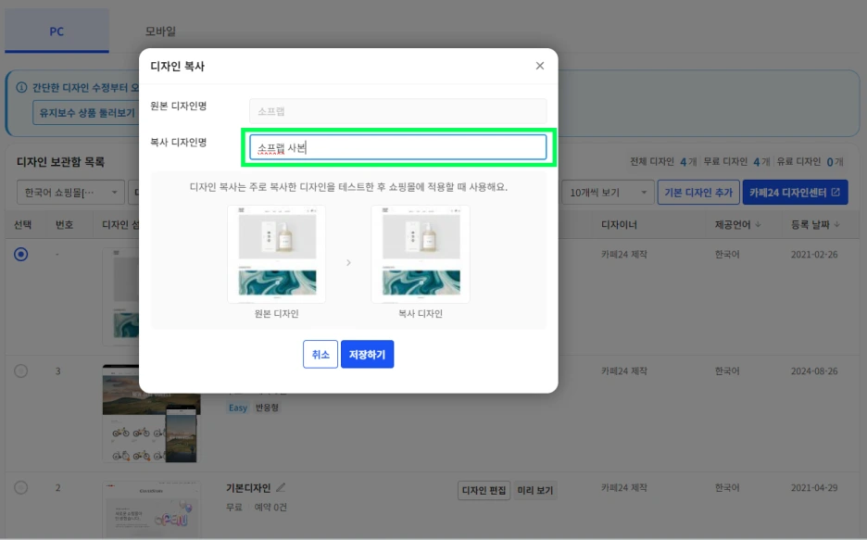Switch to the PC tab
Image resolution: width=867 pixels, height=540 pixels.
click(x=57, y=31)
